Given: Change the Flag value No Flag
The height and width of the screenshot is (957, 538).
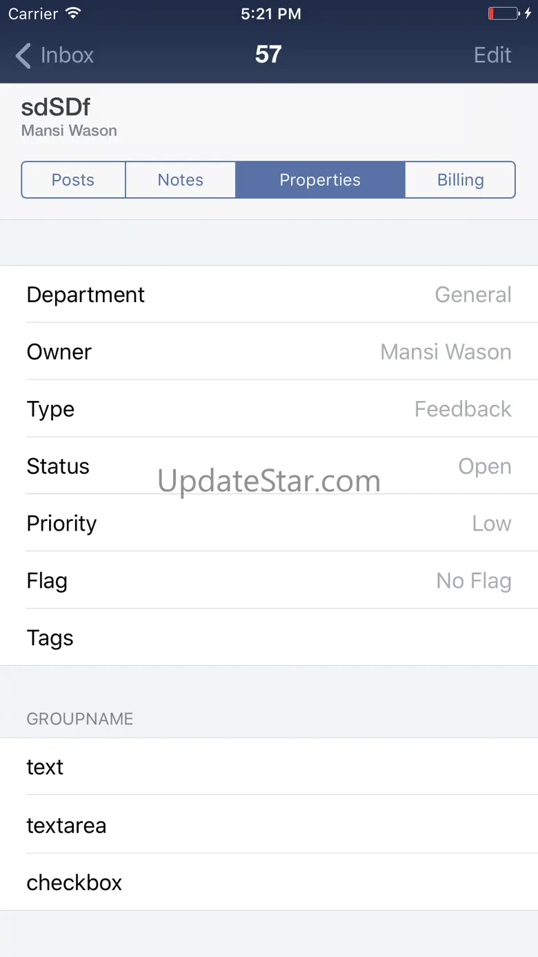Looking at the screenshot, I should point(269,581).
